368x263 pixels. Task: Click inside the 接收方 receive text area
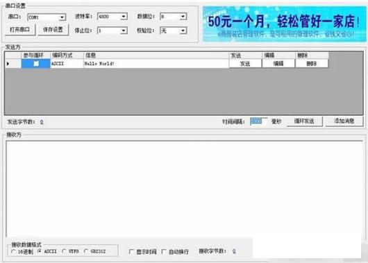click(185, 189)
